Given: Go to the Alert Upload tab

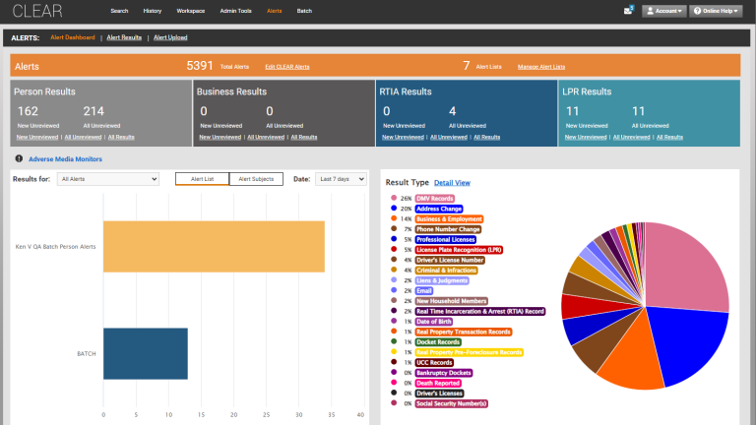Looking at the screenshot, I should [x=170, y=37].
